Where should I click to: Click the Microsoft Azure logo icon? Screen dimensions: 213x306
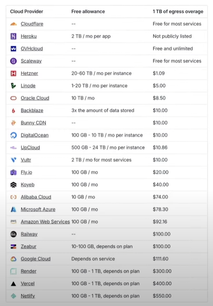(x=13, y=210)
